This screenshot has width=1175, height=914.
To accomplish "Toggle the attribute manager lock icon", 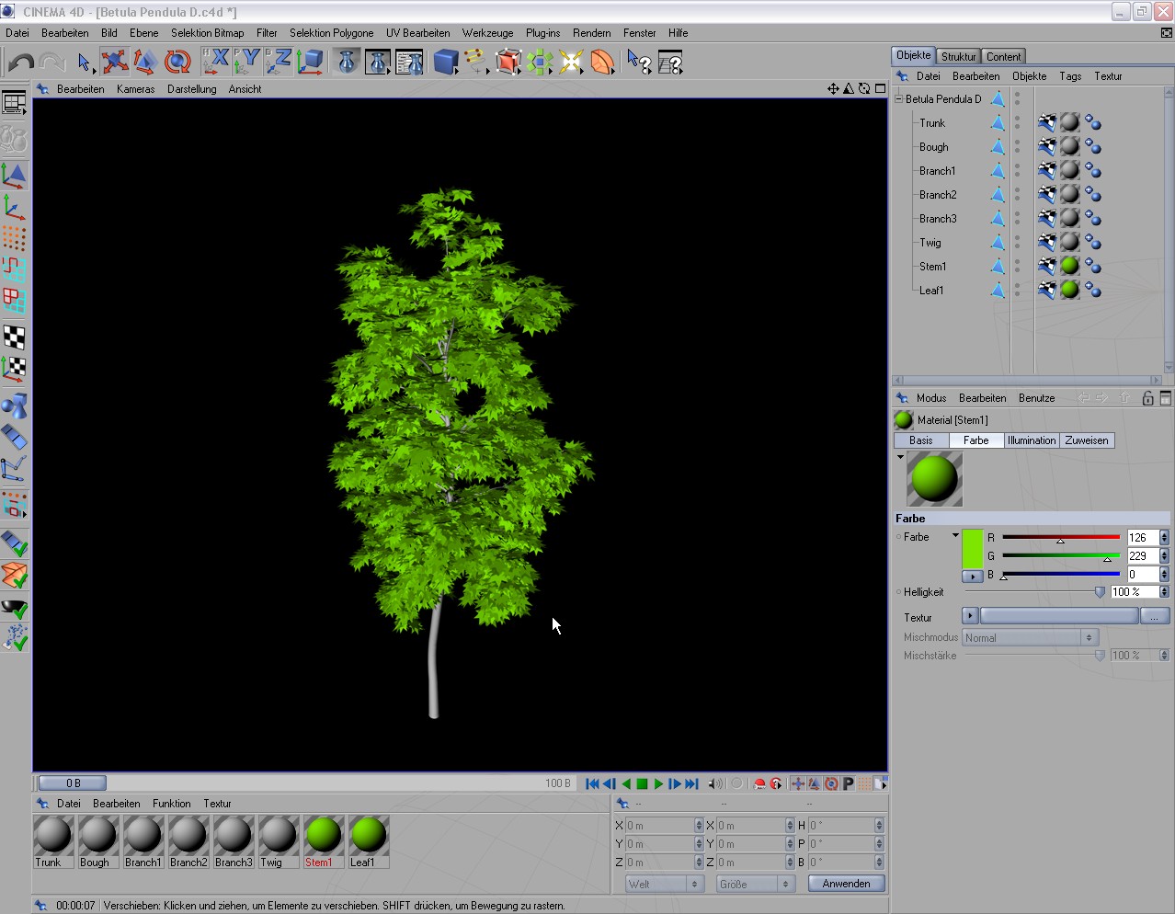I will pos(1147,398).
